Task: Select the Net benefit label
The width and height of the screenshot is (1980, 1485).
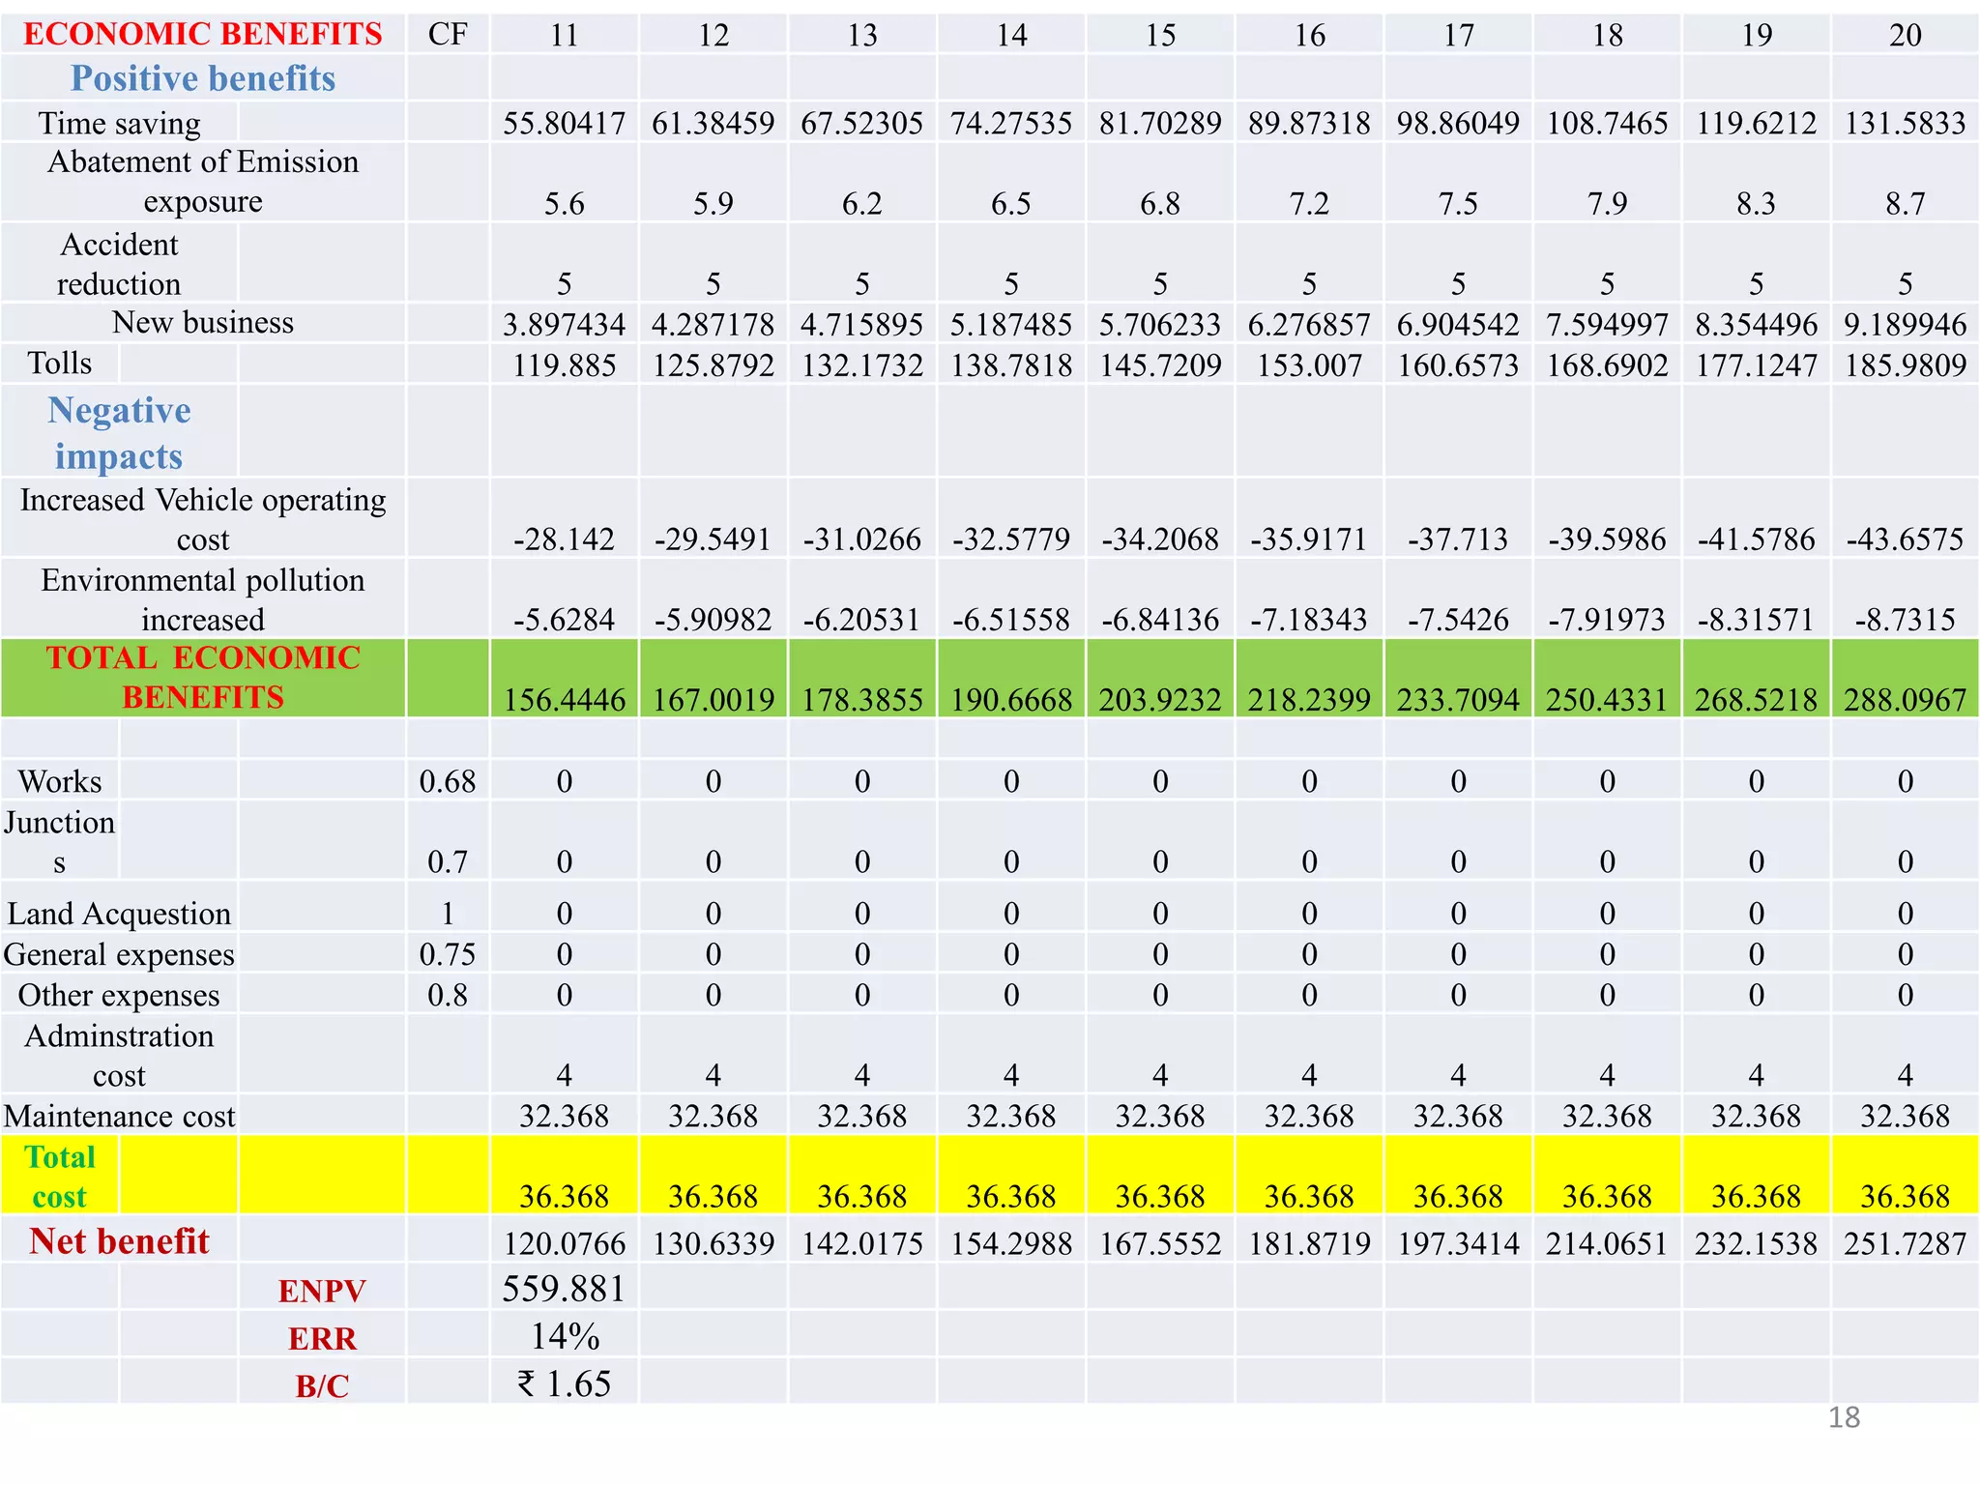Action: tap(120, 1241)
